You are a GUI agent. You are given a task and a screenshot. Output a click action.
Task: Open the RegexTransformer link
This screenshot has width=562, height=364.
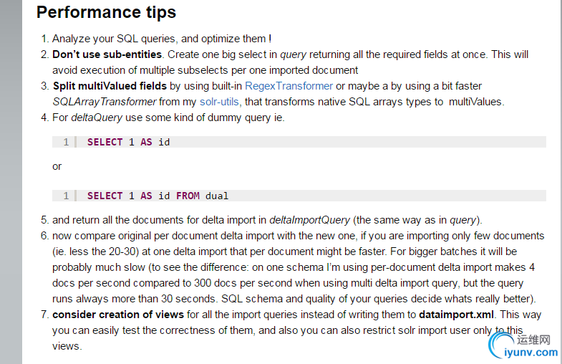(x=289, y=86)
